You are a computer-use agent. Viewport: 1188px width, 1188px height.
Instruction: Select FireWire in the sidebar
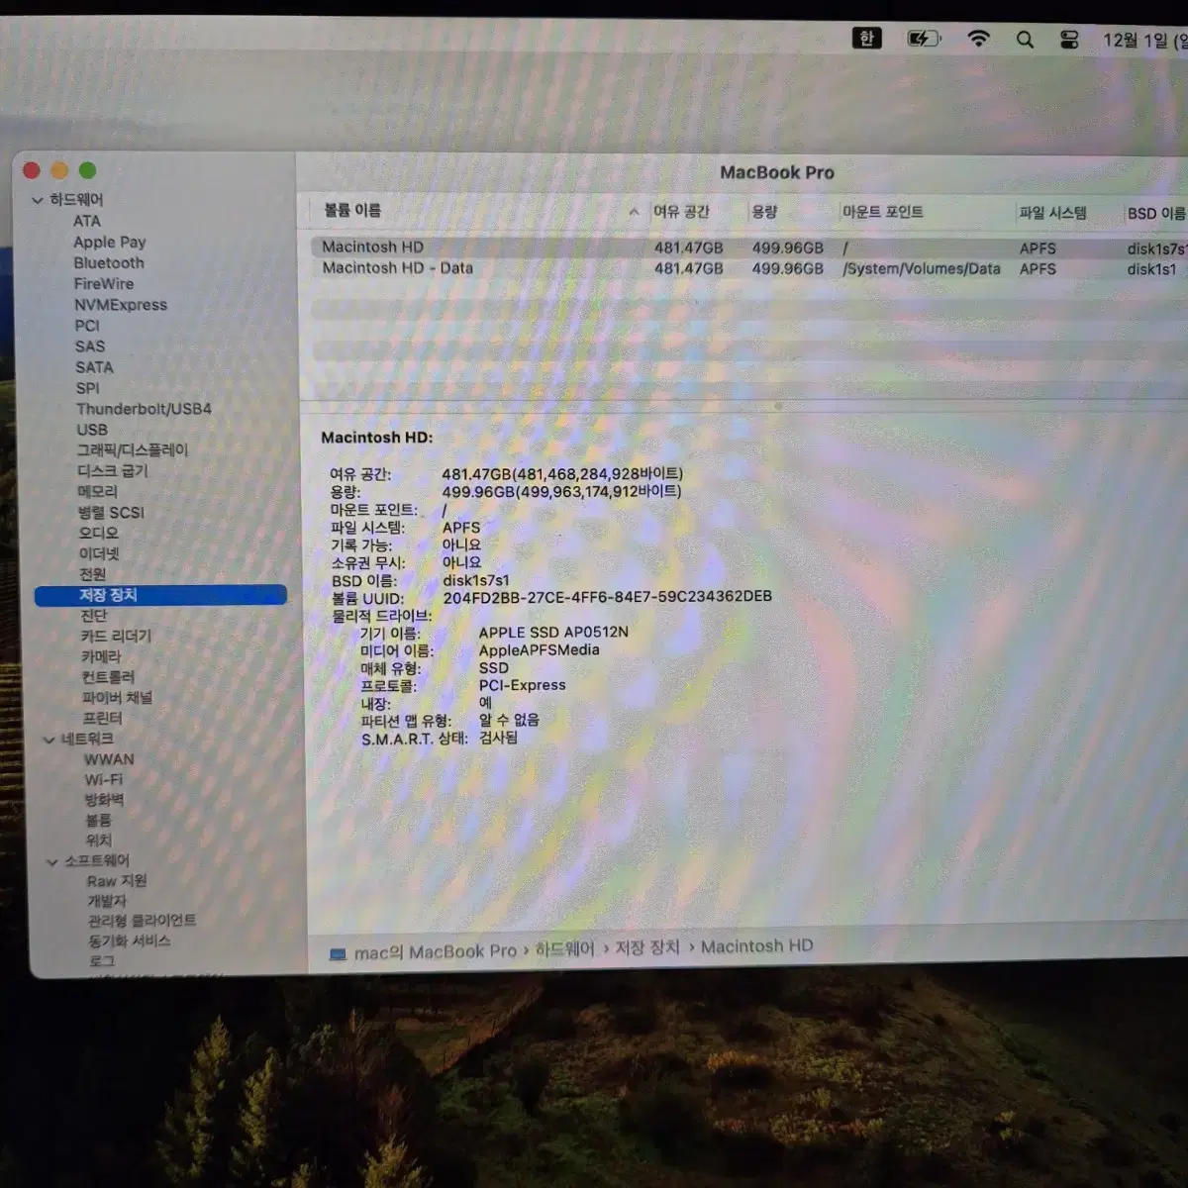104,283
